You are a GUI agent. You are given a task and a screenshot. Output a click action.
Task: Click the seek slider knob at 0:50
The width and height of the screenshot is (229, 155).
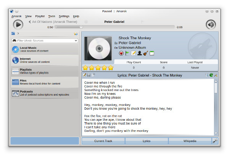(81, 27)
